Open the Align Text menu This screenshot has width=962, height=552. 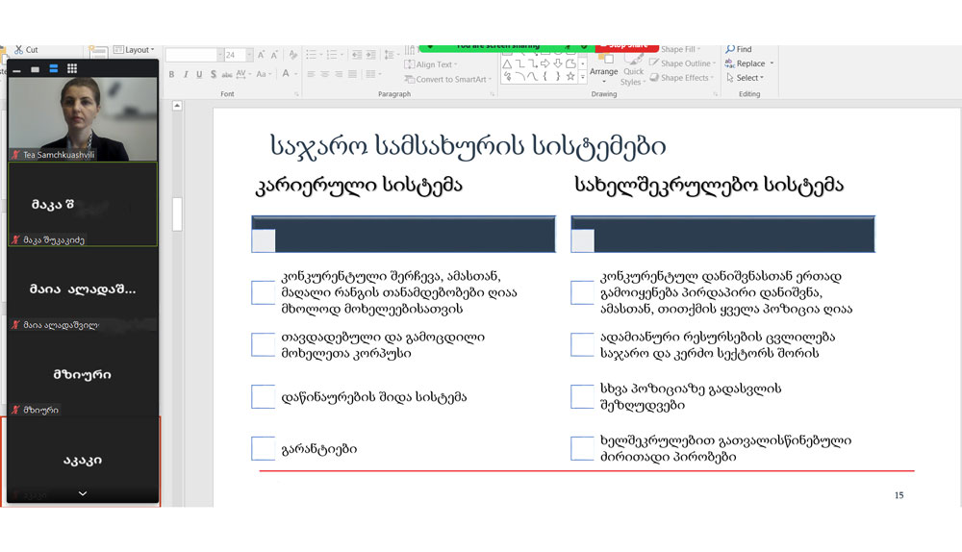click(x=434, y=64)
